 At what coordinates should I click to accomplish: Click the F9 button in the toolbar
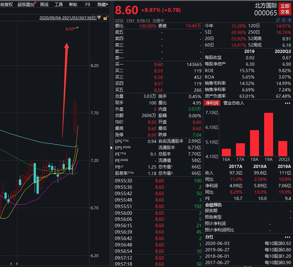pos(88,4)
